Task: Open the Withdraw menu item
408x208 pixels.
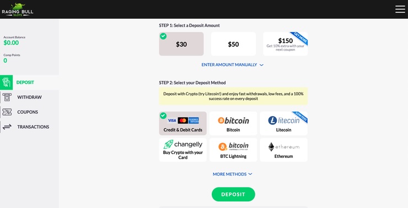Action: [x=29, y=97]
